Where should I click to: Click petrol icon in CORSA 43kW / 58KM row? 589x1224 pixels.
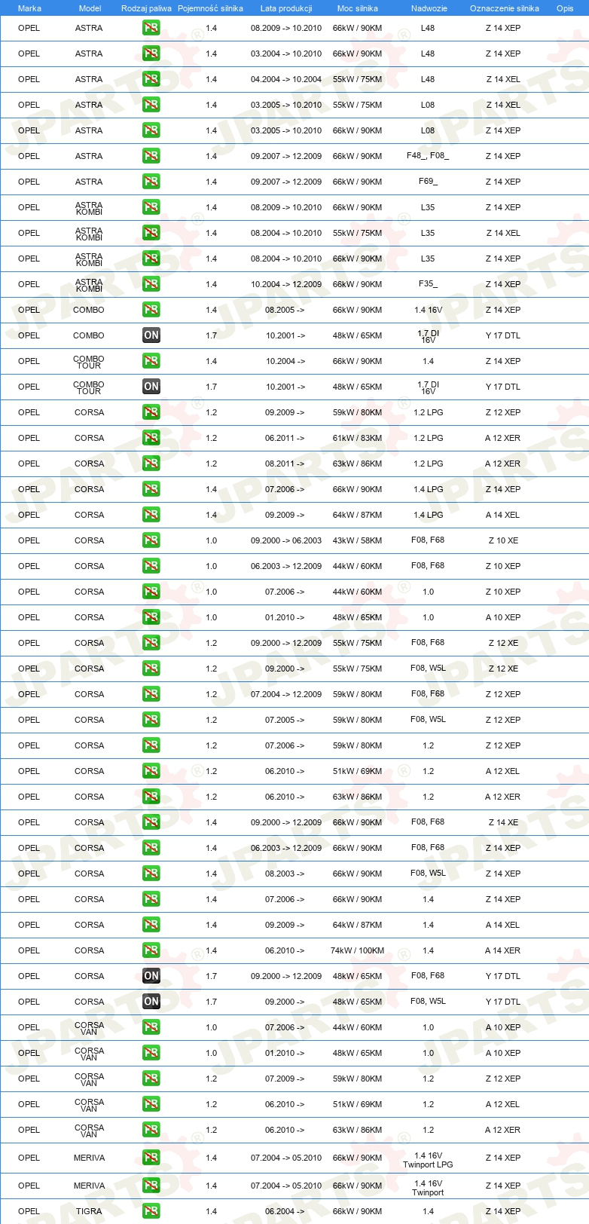coord(151,540)
